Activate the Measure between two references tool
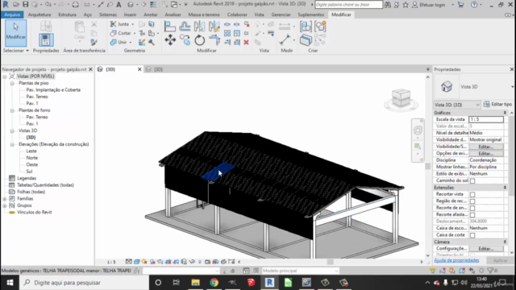 click(285, 40)
